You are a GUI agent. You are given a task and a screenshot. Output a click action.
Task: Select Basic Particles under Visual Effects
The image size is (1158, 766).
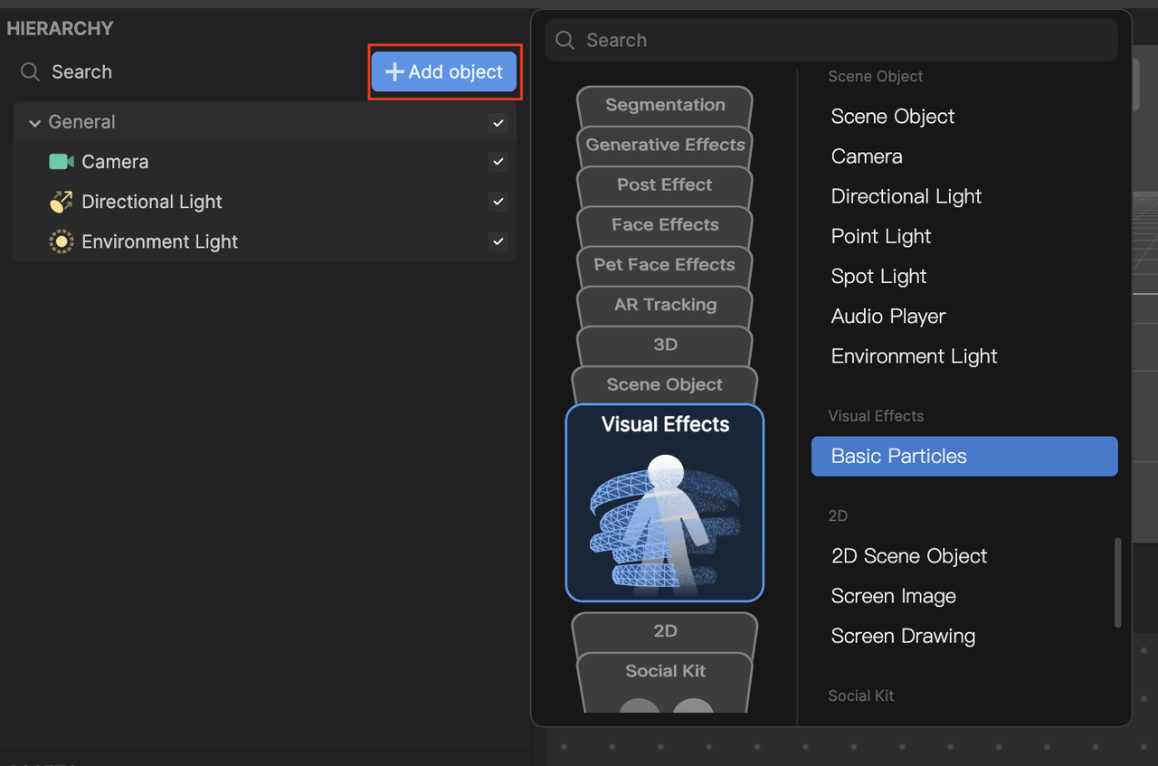click(898, 456)
